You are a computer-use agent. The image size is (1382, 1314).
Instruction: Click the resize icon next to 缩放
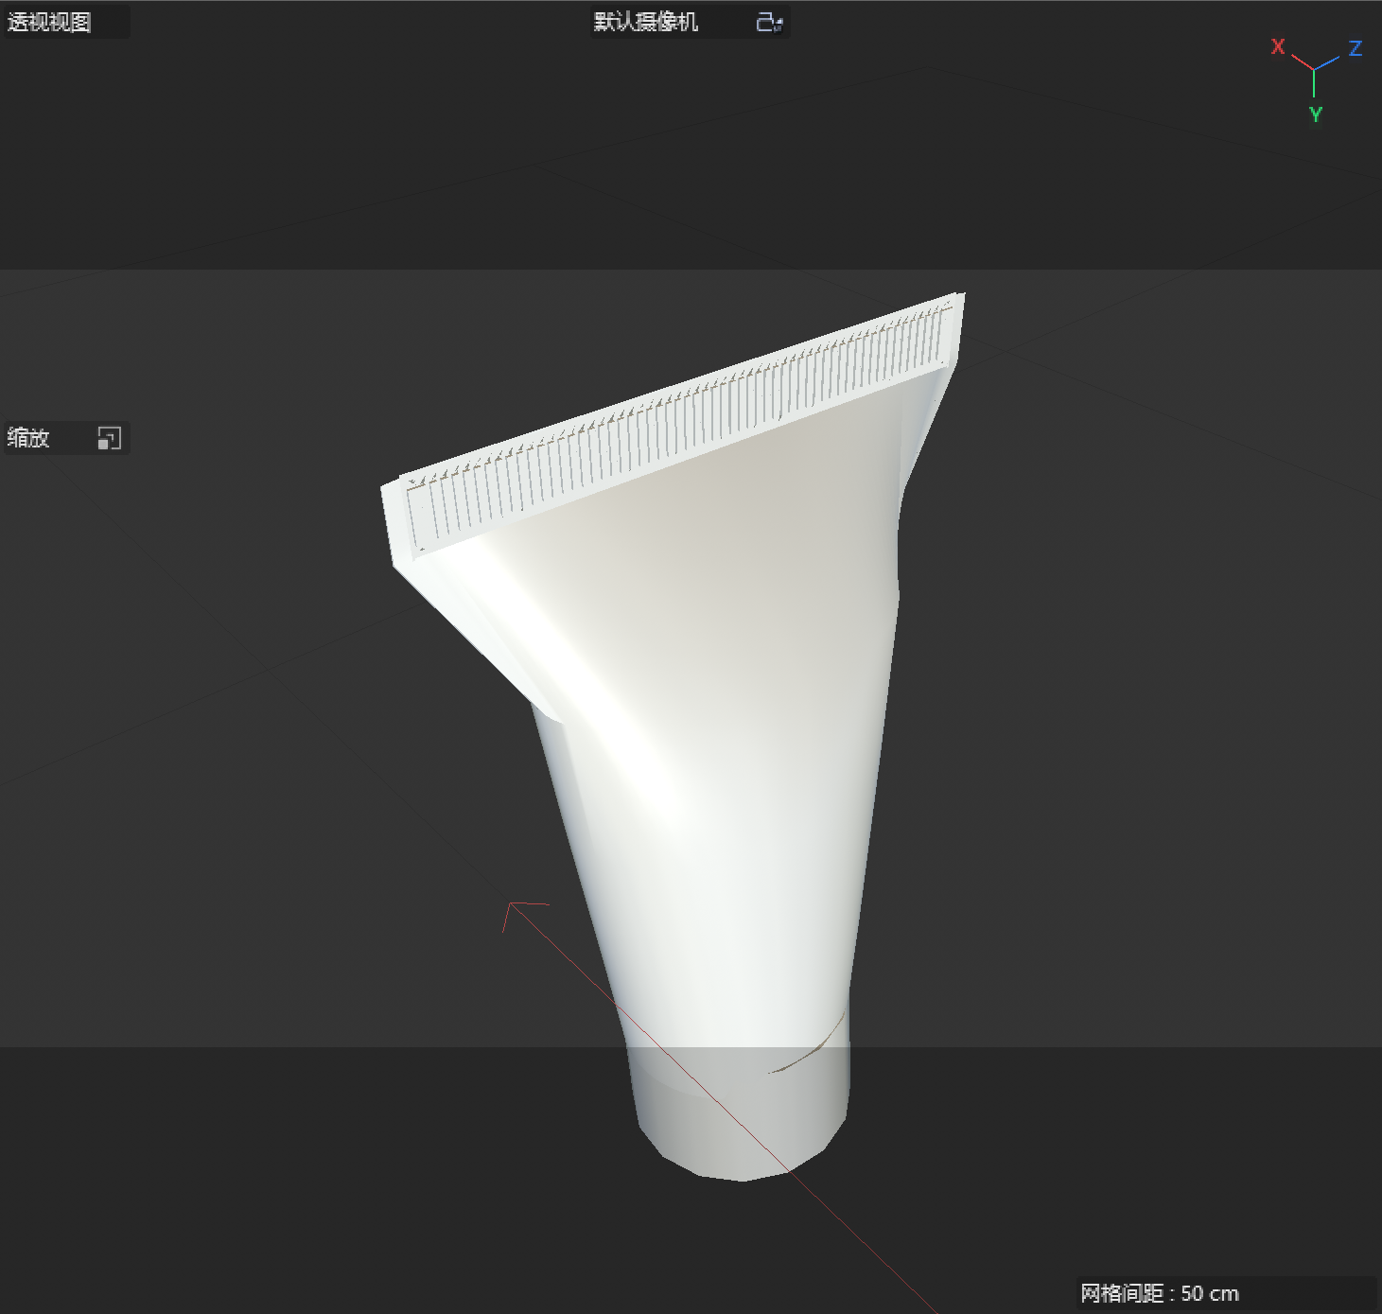pyautogui.click(x=111, y=437)
